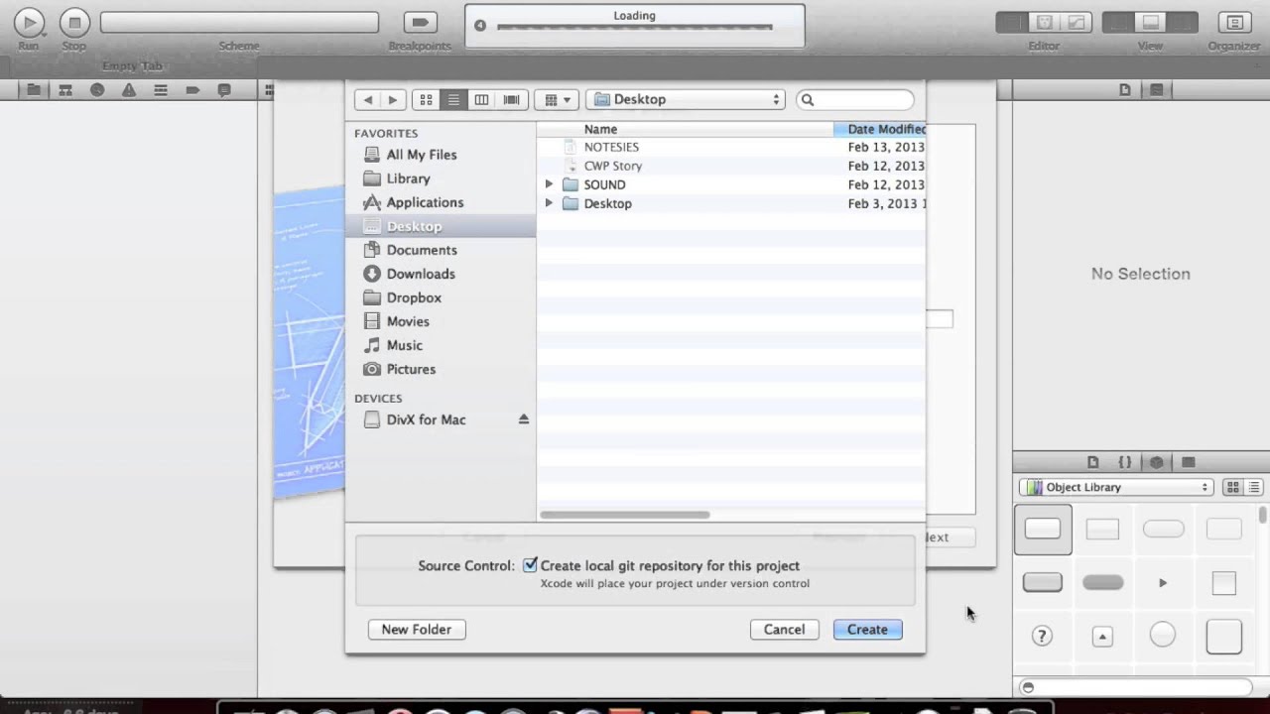Screen dimensions: 1270x714
Task: Open the Organizer window button
Action: 1234,22
